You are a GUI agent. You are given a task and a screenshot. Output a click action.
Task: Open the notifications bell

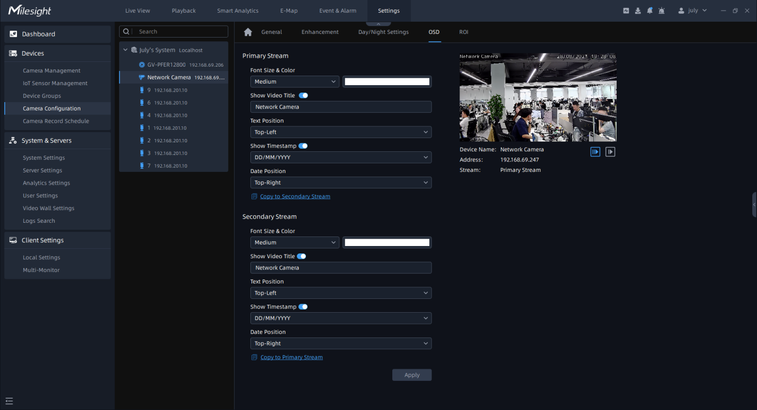(650, 11)
